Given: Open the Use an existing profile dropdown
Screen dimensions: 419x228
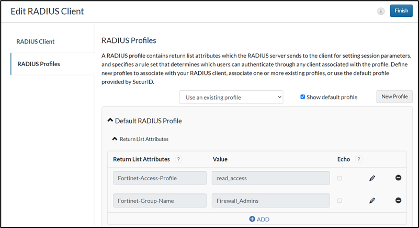Looking at the screenshot, I should tap(231, 97).
